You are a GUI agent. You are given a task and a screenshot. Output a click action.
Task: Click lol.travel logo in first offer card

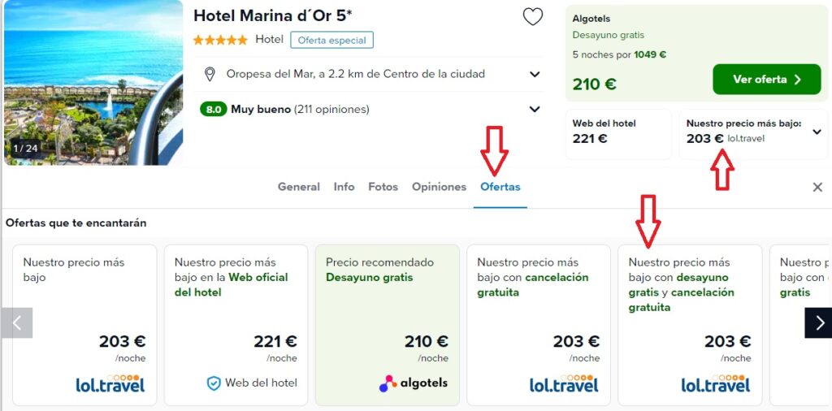110,384
